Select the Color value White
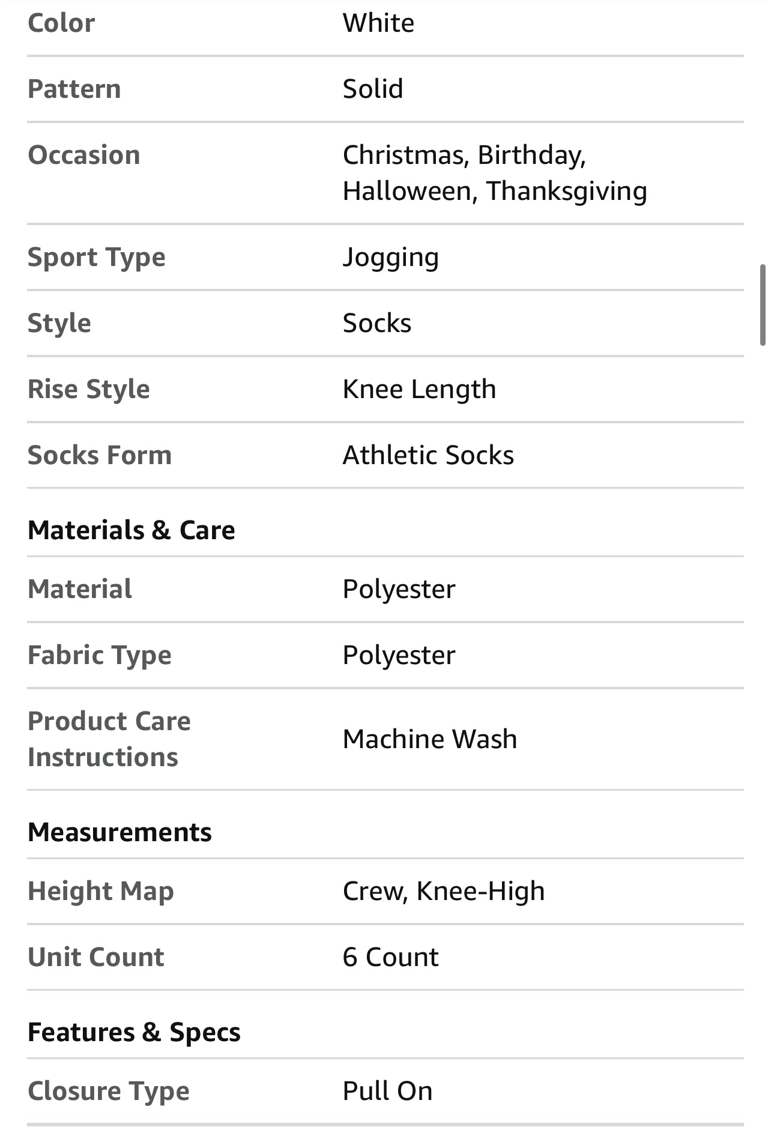 (x=378, y=23)
